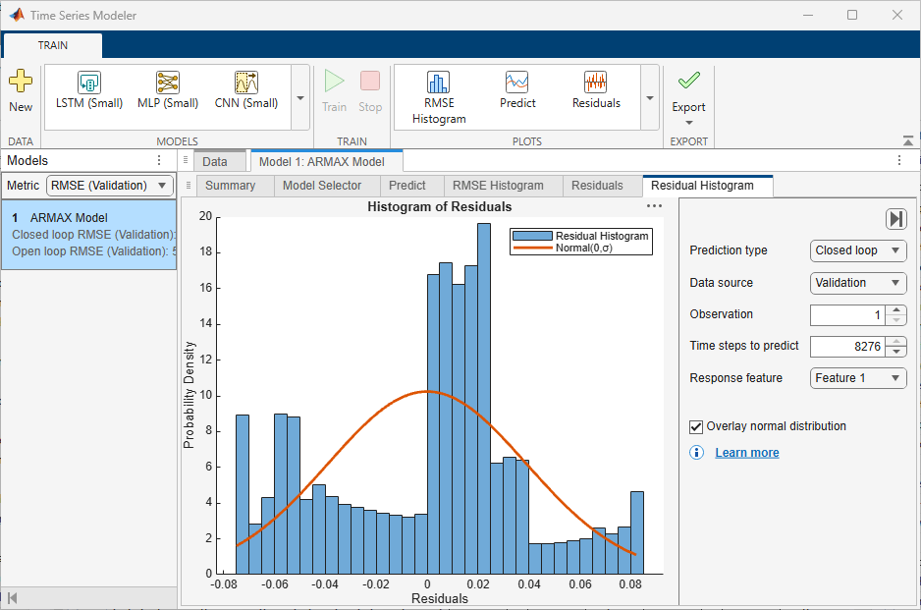
Task: Click the collapse-left panel icon at bottom
Action: (x=13, y=598)
